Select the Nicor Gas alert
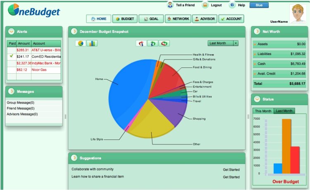 pos(39,70)
